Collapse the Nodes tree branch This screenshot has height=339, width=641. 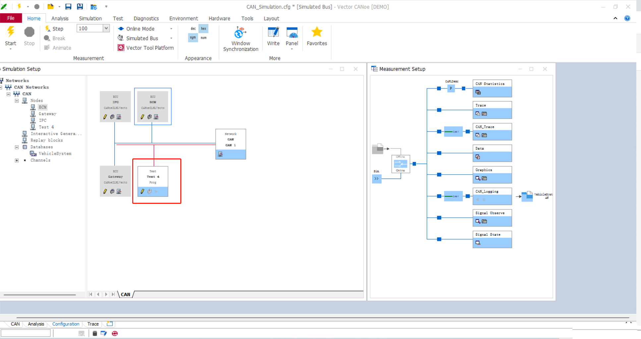coord(17,101)
